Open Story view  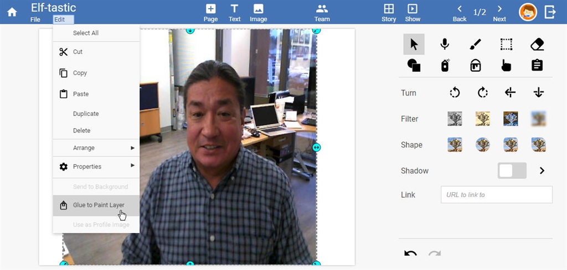coord(389,13)
